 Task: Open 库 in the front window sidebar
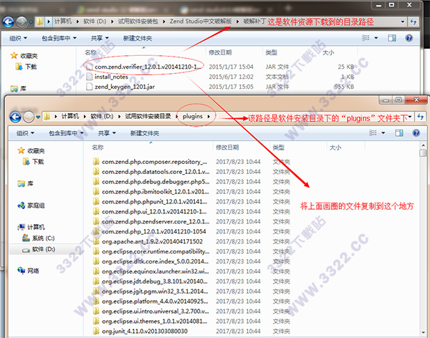26,183
